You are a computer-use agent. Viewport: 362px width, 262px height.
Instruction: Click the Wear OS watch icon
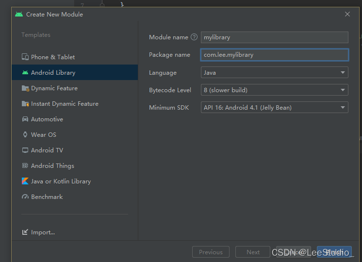click(x=25, y=134)
